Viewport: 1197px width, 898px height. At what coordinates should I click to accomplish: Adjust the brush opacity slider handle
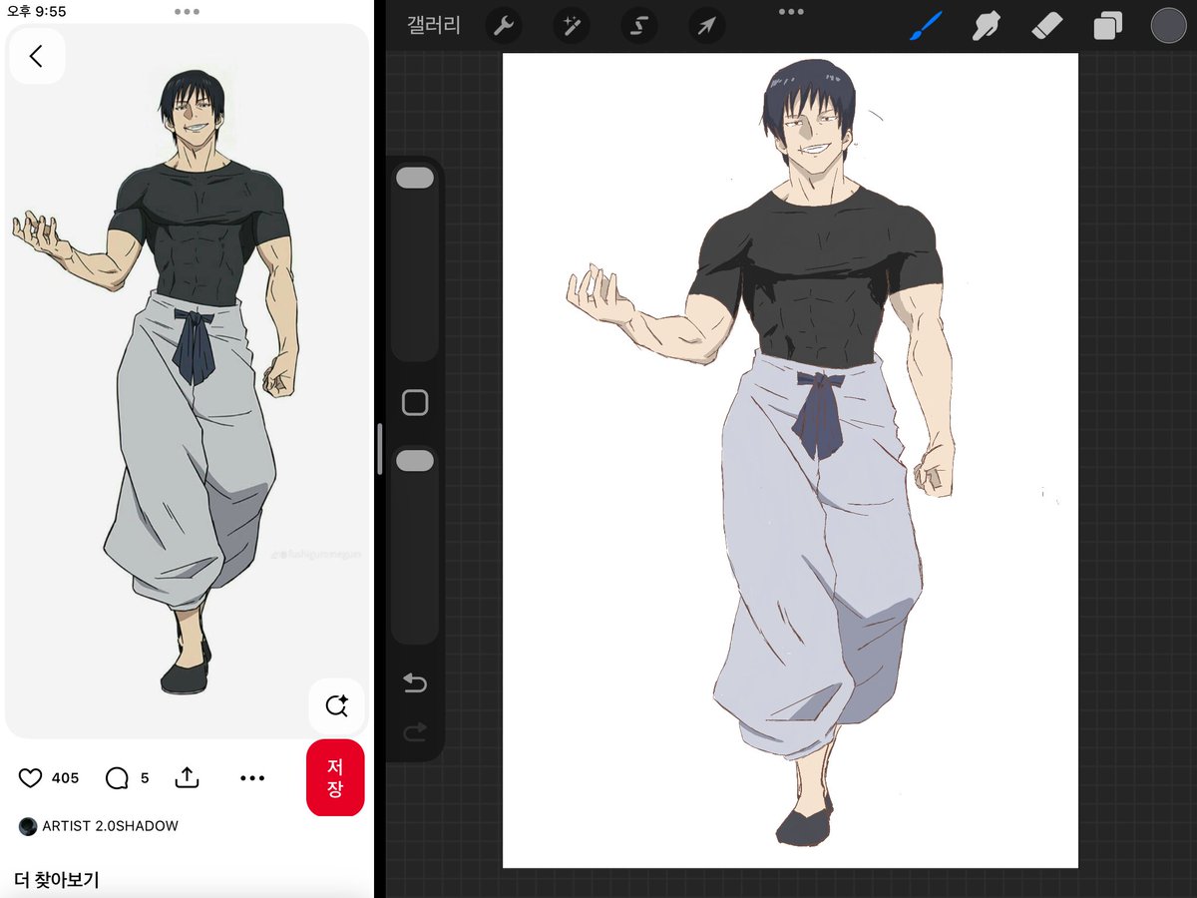pos(415,461)
